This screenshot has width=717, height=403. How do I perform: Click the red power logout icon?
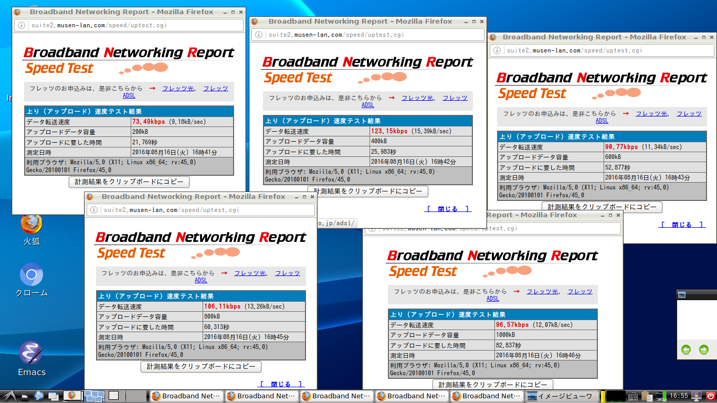[711, 396]
